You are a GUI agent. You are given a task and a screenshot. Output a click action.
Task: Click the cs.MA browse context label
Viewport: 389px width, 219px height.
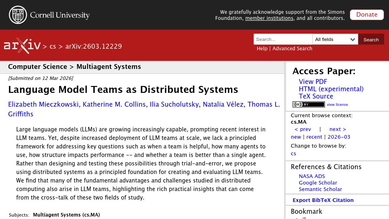pyautogui.click(x=299, y=122)
